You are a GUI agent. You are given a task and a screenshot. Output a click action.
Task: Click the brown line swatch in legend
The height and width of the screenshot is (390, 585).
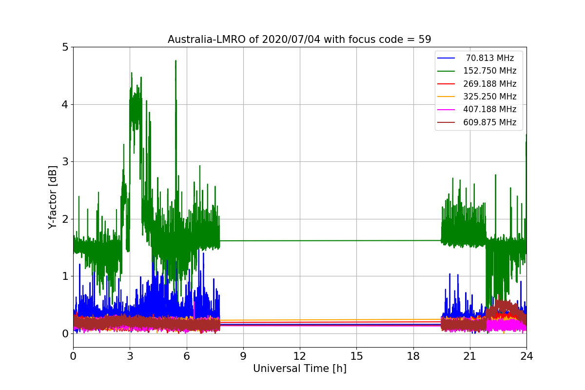447,123
